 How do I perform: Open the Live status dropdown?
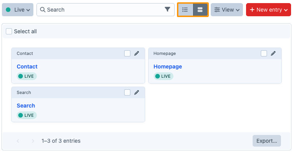17,10
